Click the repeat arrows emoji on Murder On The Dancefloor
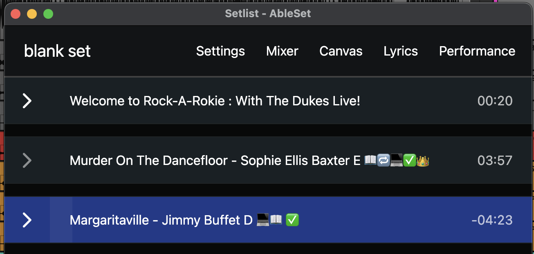Screen dimensions: 534x254 383,161
